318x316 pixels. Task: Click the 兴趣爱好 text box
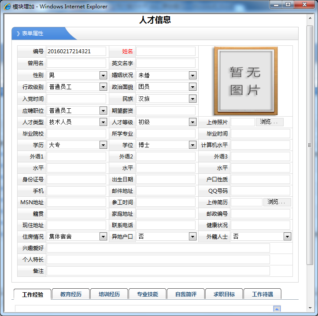pyautogui.click(x=158, y=248)
